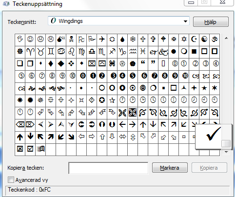This screenshot has height=197, width=235.
Task: Click the Markera button
Action: point(170,168)
